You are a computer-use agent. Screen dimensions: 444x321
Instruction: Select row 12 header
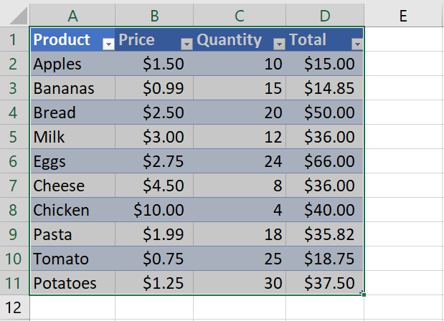coord(14,307)
